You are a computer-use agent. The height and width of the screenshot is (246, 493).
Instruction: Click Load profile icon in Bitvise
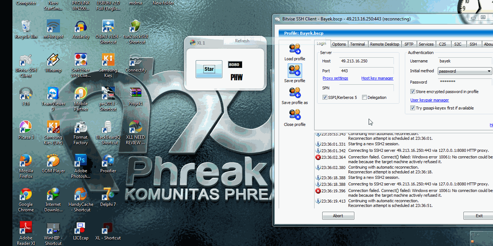coord(295,49)
